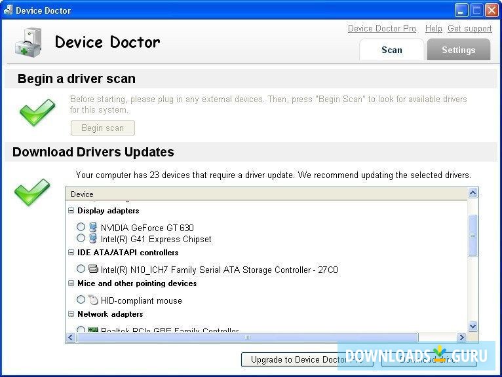The width and height of the screenshot is (502, 377).
Task: Click the Device Doctor title bar app icon
Action: coord(8,10)
